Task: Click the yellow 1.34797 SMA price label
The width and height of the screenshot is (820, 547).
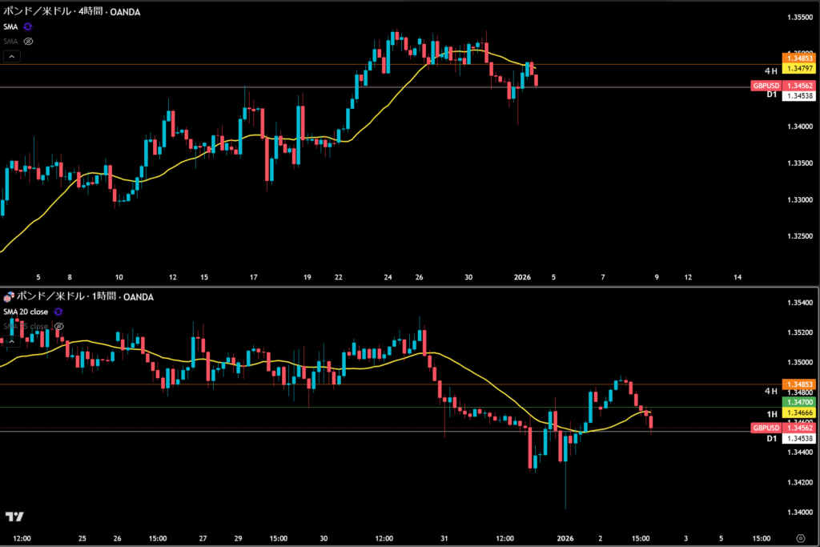Action: click(x=799, y=69)
